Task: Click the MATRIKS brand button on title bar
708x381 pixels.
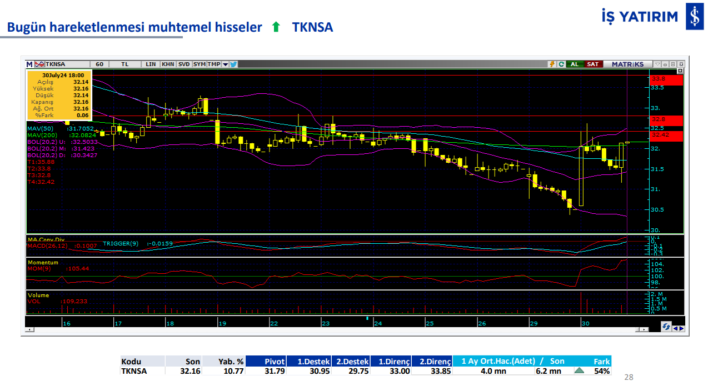Action: [x=628, y=64]
